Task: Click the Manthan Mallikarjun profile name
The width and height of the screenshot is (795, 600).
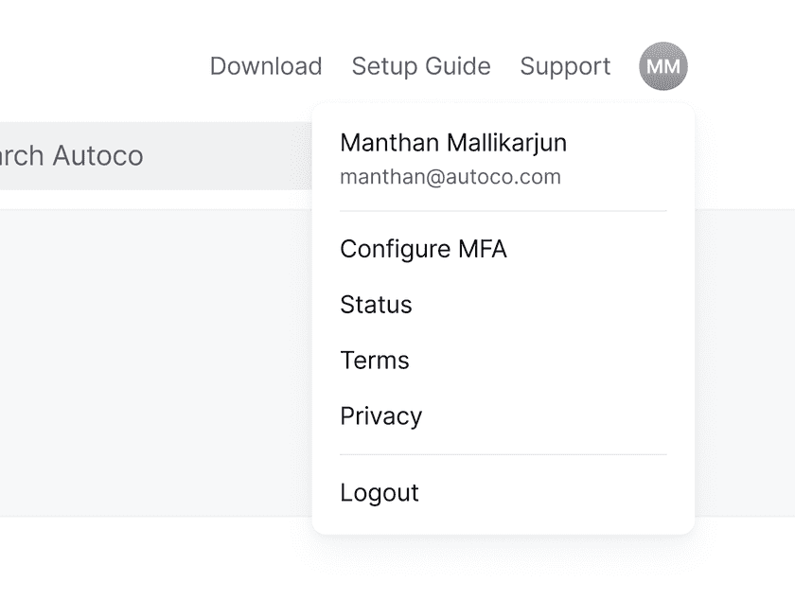Action: (x=452, y=143)
